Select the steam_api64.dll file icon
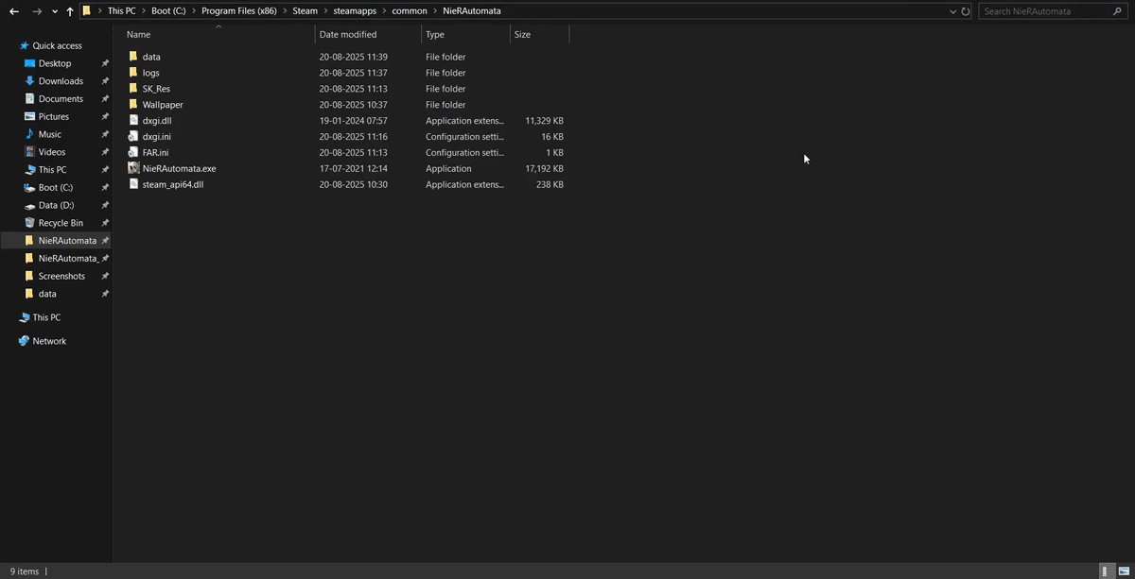 pyautogui.click(x=133, y=184)
